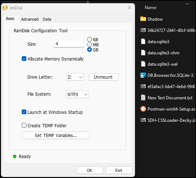Open the File System NTFS dropdown

point(77,94)
